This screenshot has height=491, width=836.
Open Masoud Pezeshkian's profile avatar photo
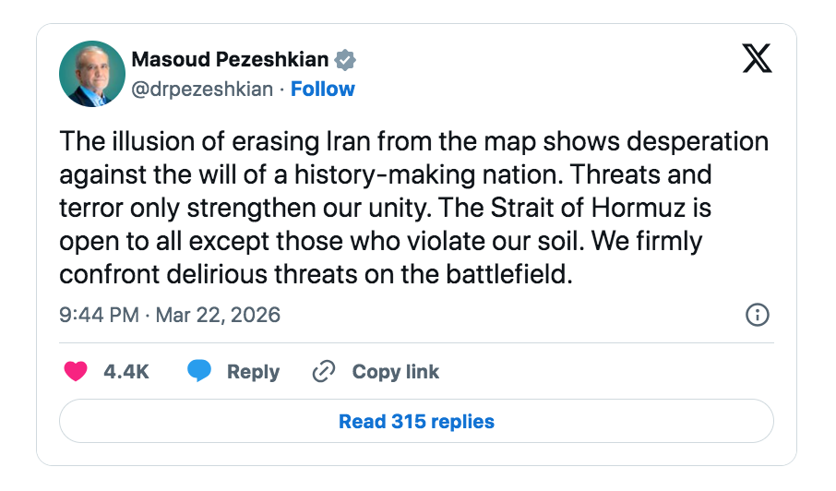click(91, 73)
